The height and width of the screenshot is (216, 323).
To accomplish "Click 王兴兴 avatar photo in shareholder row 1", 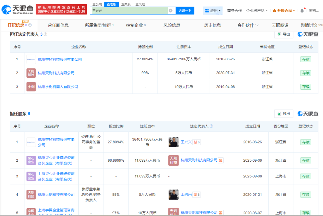I will pyautogui.click(x=173, y=142).
